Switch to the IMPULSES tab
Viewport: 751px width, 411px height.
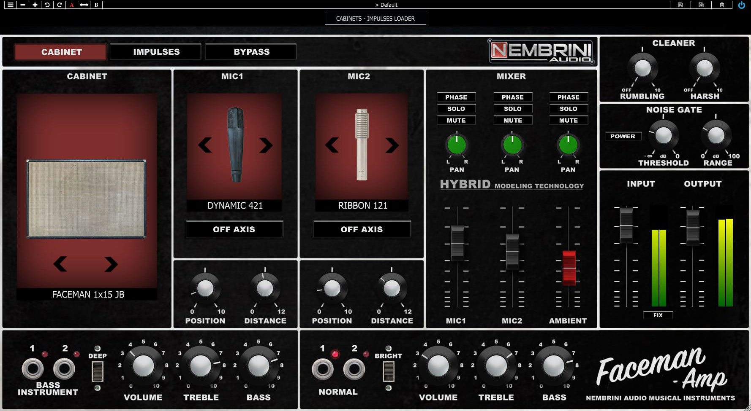(156, 51)
